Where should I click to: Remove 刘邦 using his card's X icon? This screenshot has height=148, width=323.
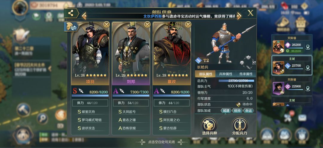[147, 25]
